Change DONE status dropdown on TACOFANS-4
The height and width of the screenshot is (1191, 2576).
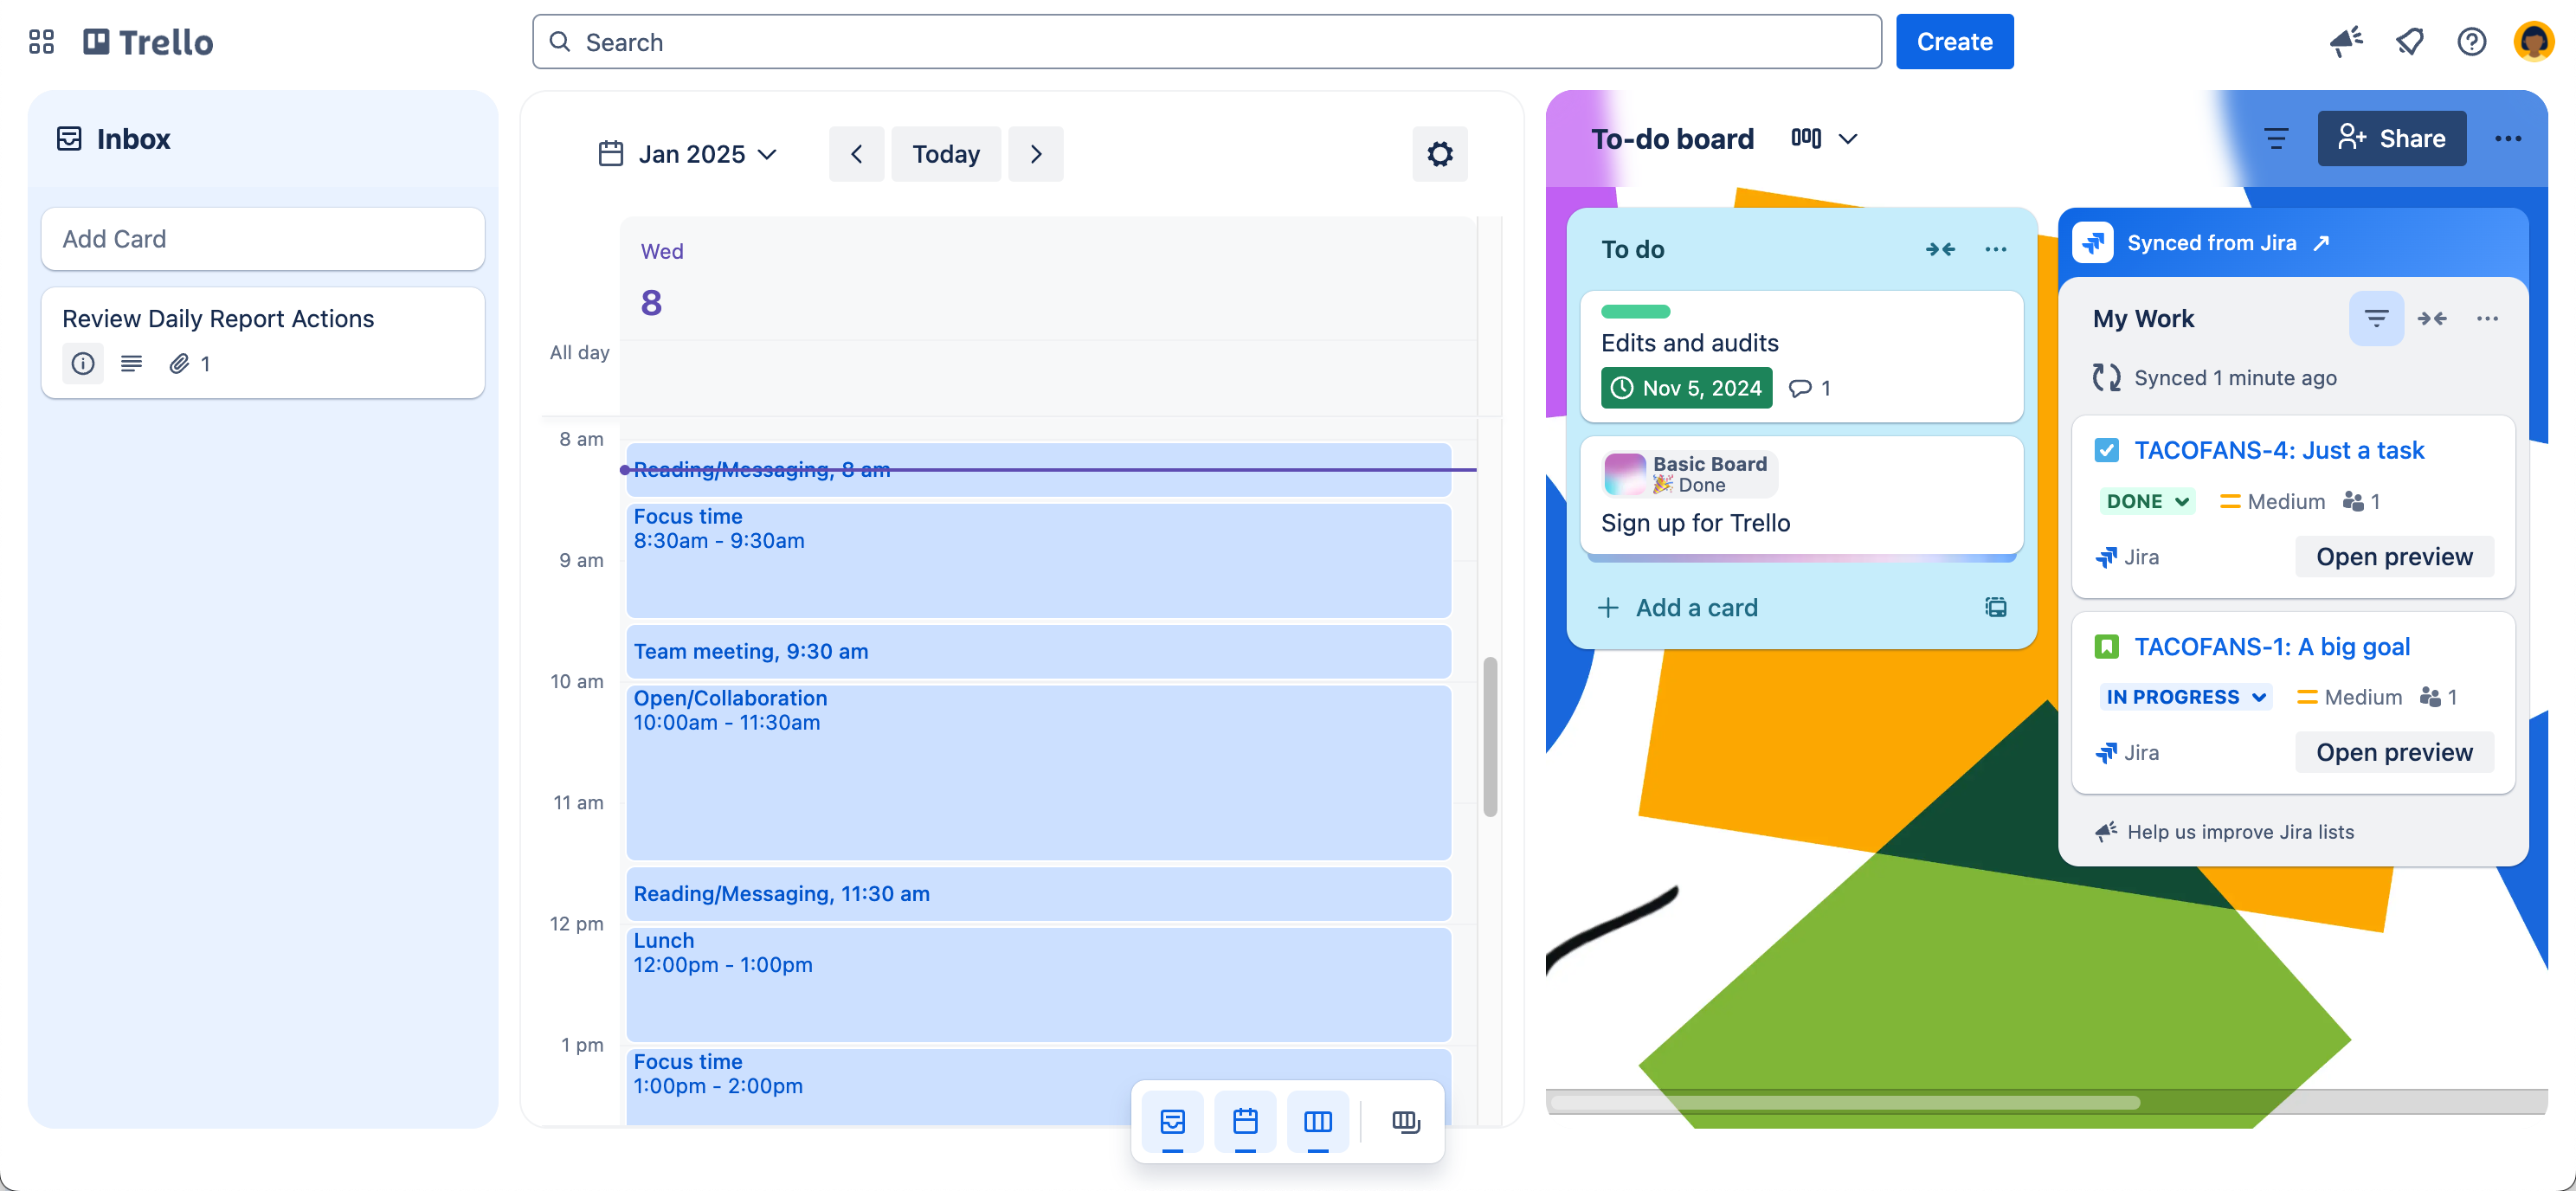point(2147,501)
